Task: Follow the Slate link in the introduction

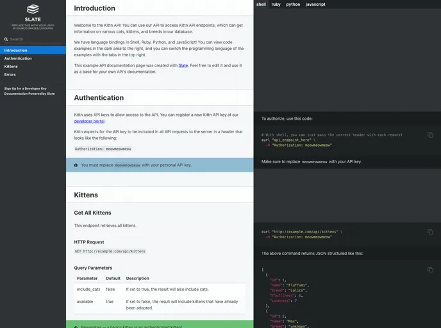Action: click(x=183, y=65)
